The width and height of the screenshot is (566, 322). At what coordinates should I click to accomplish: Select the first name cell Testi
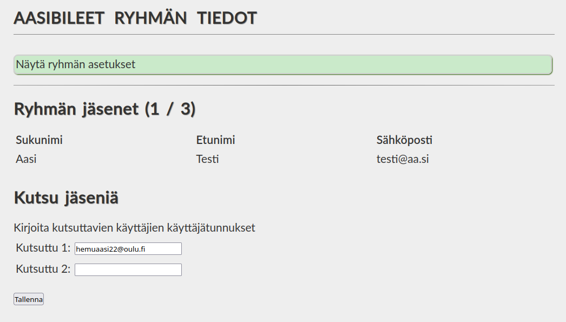[x=208, y=159]
